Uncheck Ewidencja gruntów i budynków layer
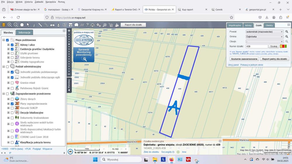The image size is (292, 164). click(x=12, y=49)
